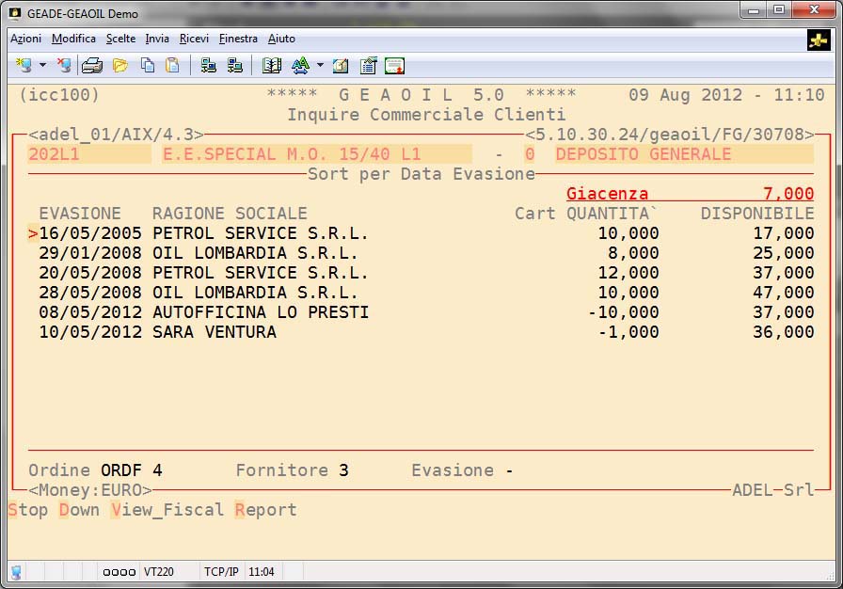Viewport: 843px width, 589px height.
Task: Open the Azioni menu
Action: coord(25,39)
